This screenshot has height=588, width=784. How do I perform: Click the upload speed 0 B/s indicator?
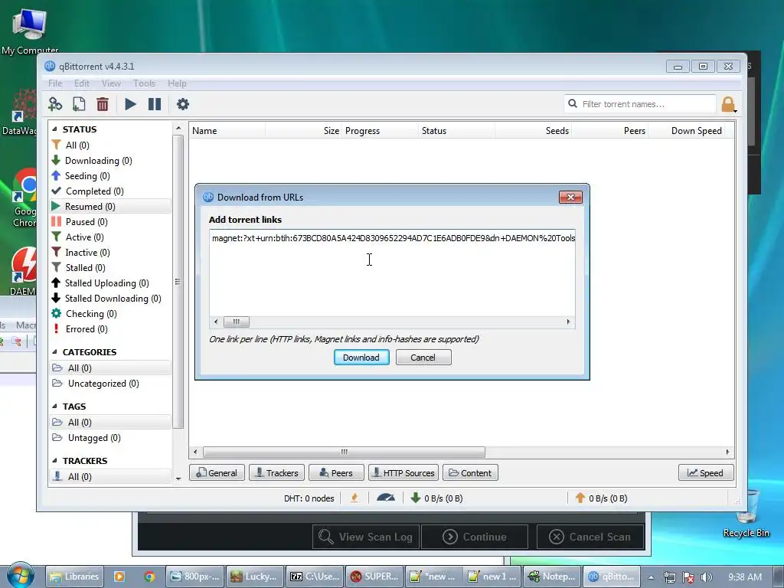(x=601, y=498)
